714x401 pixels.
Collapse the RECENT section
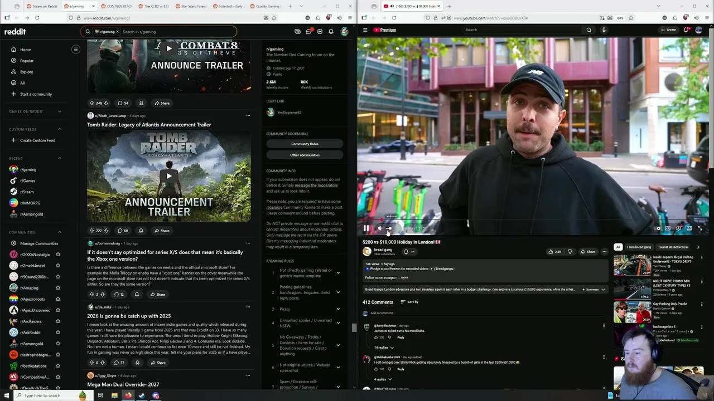pos(60,158)
